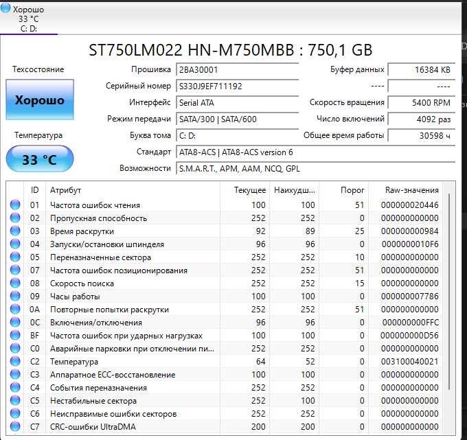Click the Интерфейс field Serial ATA
Screen dimensions: 467x440
point(237,103)
